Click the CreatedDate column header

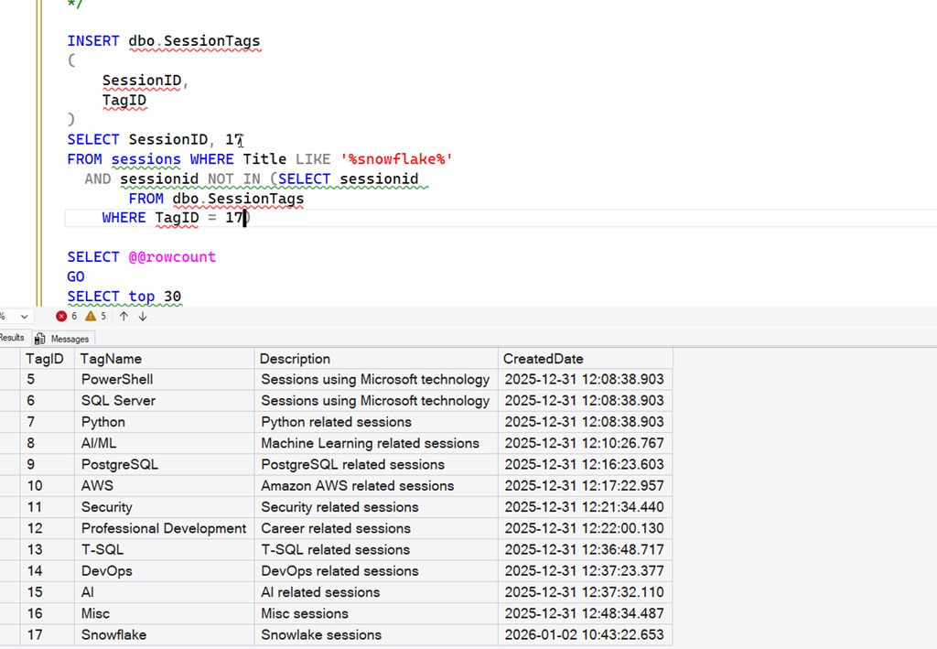coord(543,359)
